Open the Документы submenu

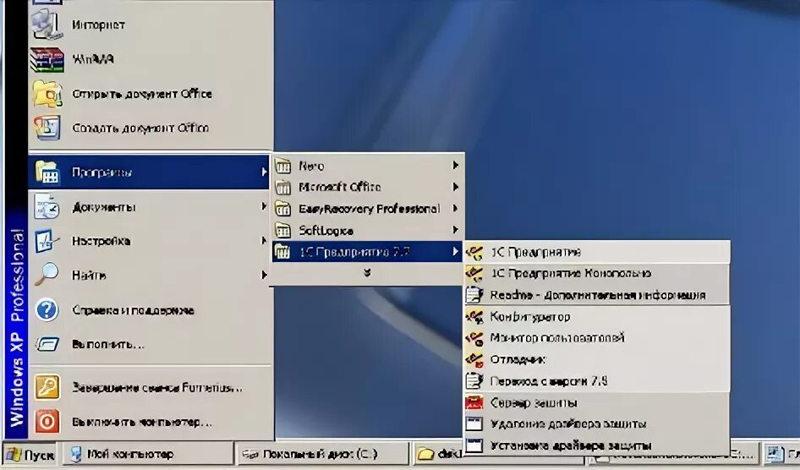point(150,207)
